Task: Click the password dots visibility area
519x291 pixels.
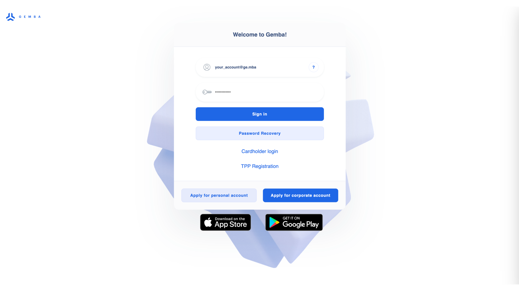Action: click(223, 92)
